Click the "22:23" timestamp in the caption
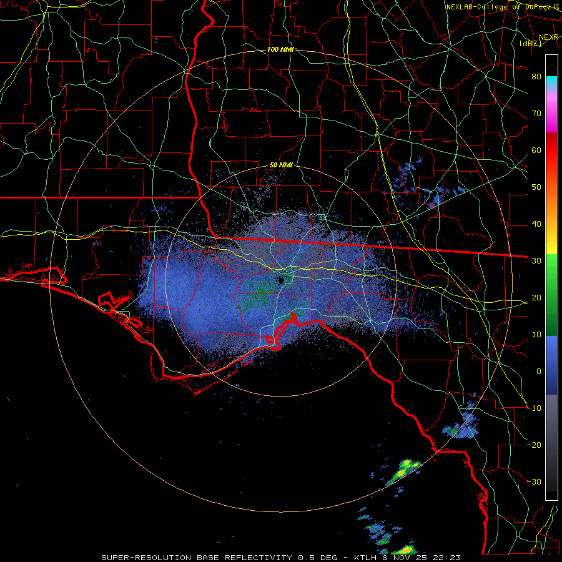The image size is (562, 562). 448,558
